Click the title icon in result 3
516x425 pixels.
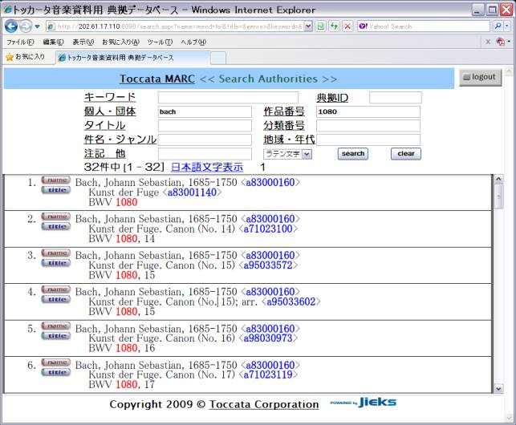pyautogui.click(x=56, y=263)
